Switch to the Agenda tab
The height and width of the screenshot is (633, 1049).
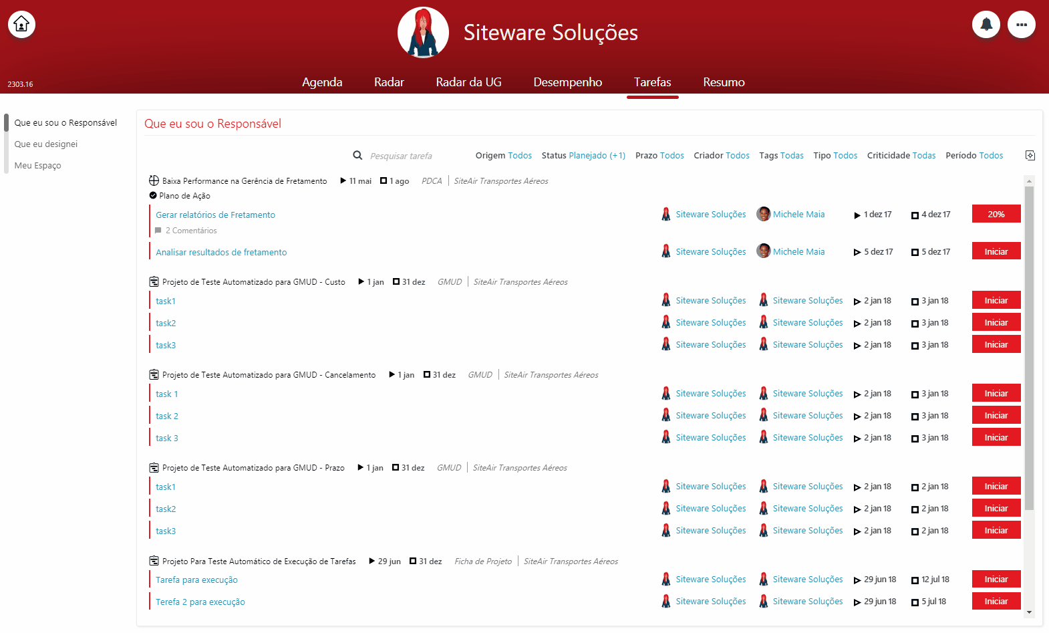(322, 82)
